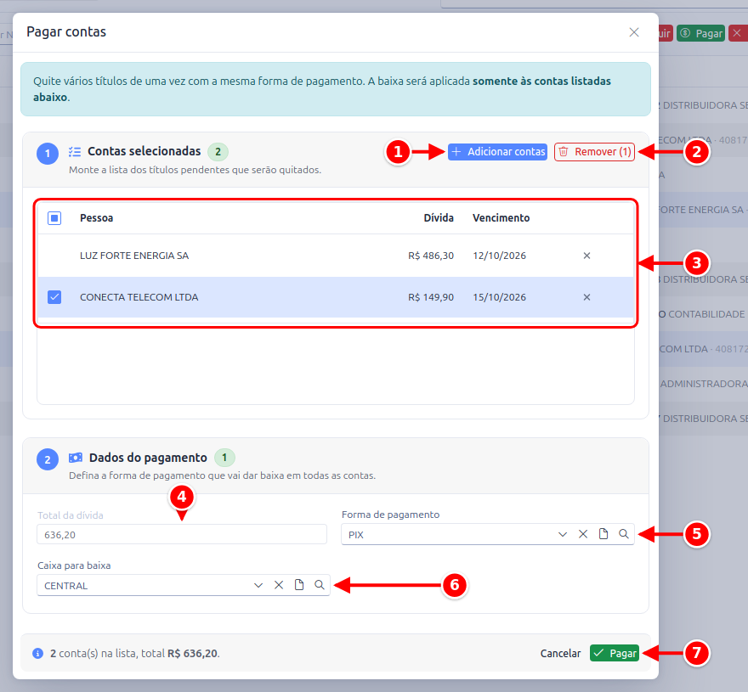748x692 pixels.
Task: Click the Remover (1) button
Action: pyautogui.click(x=594, y=151)
